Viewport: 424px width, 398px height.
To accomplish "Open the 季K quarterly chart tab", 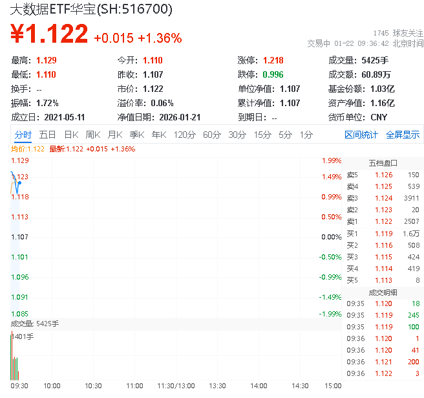I will [x=136, y=135].
